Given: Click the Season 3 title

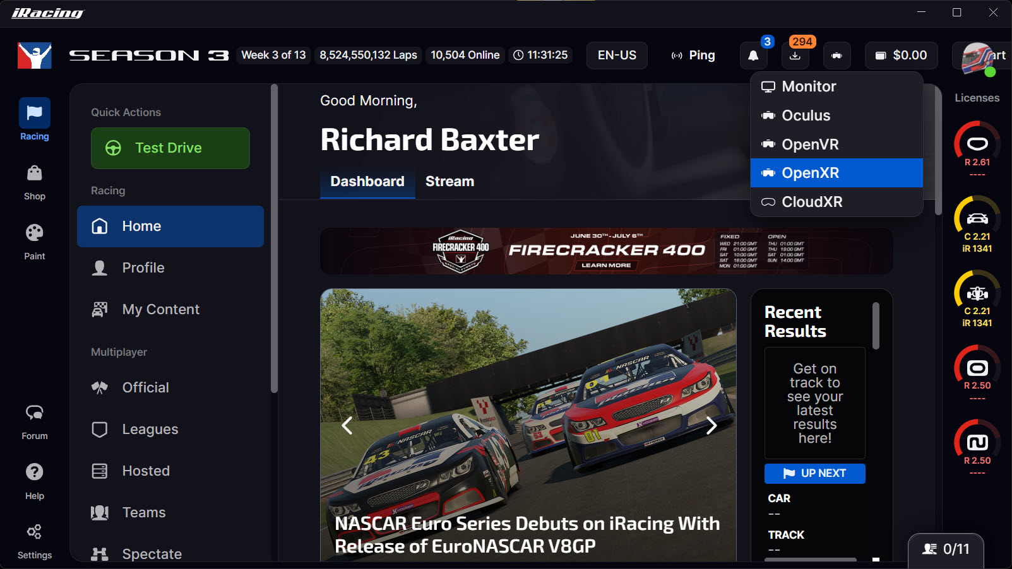Looking at the screenshot, I should tap(149, 56).
